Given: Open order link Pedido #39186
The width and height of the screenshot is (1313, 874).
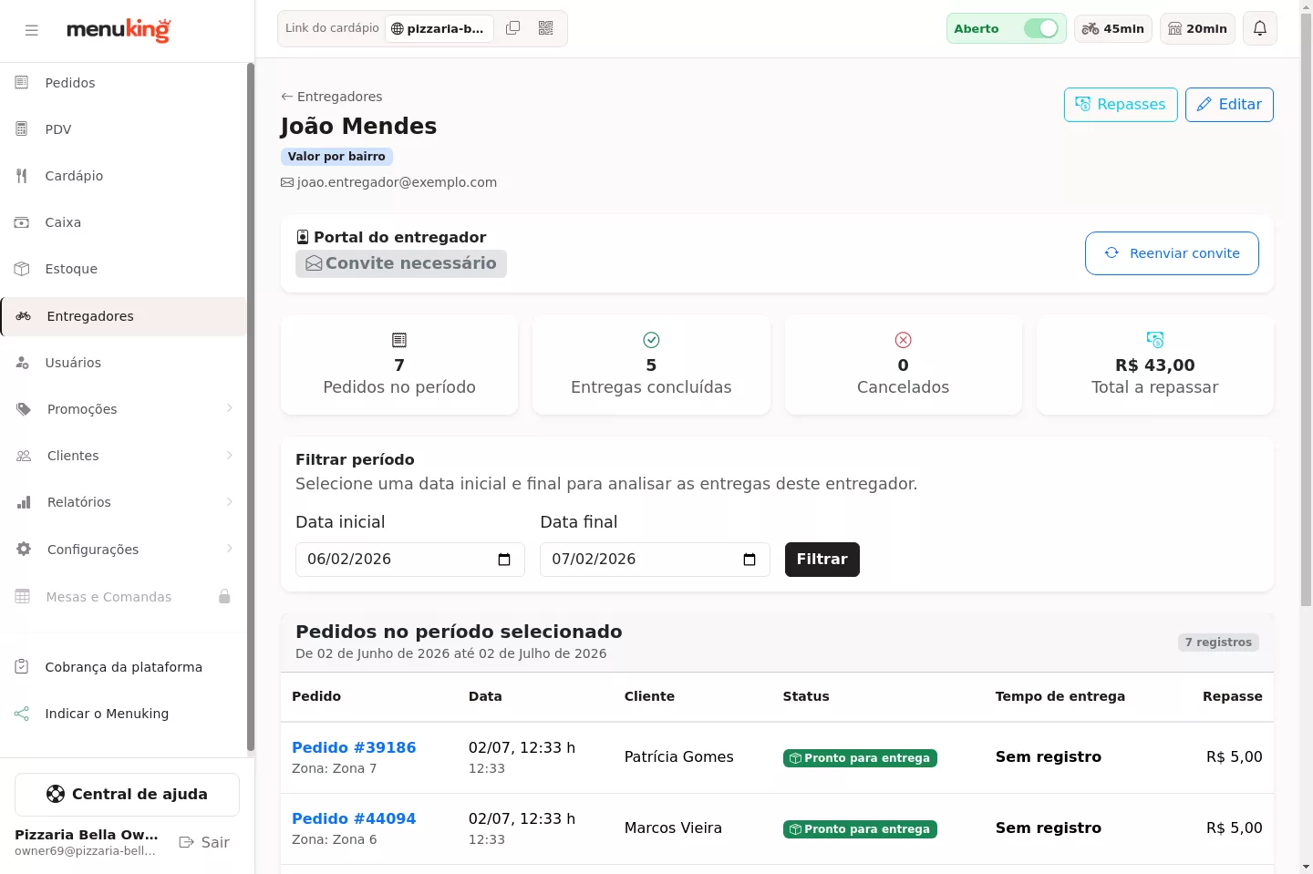Looking at the screenshot, I should click(354, 747).
